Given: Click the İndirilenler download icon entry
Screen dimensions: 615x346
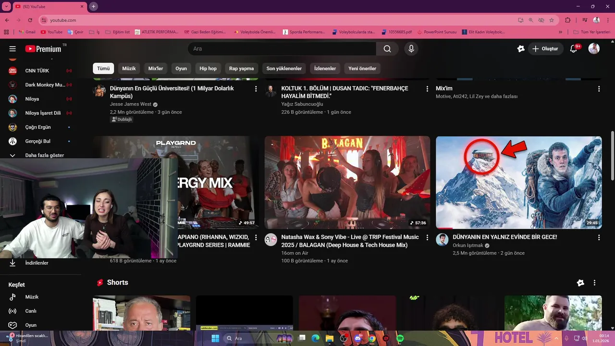Looking at the screenshot, I should [12, 263].
